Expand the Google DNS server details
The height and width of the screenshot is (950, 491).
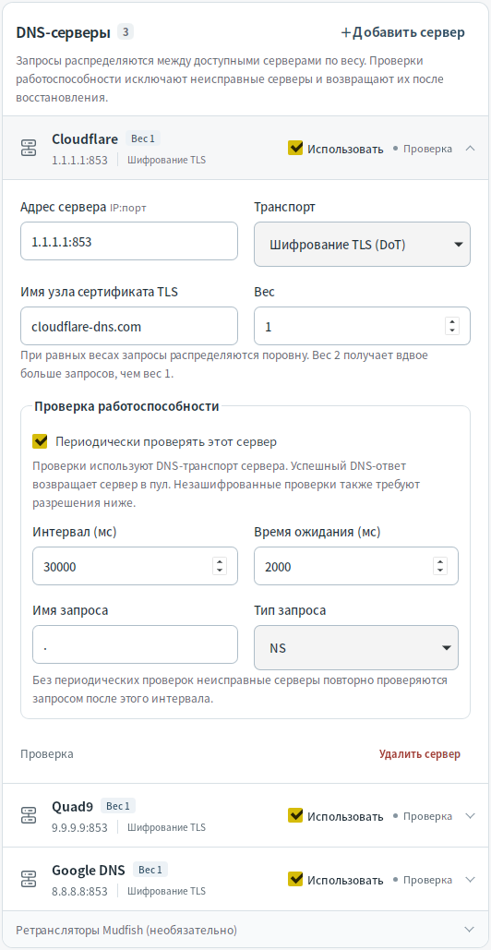(471, 880)
